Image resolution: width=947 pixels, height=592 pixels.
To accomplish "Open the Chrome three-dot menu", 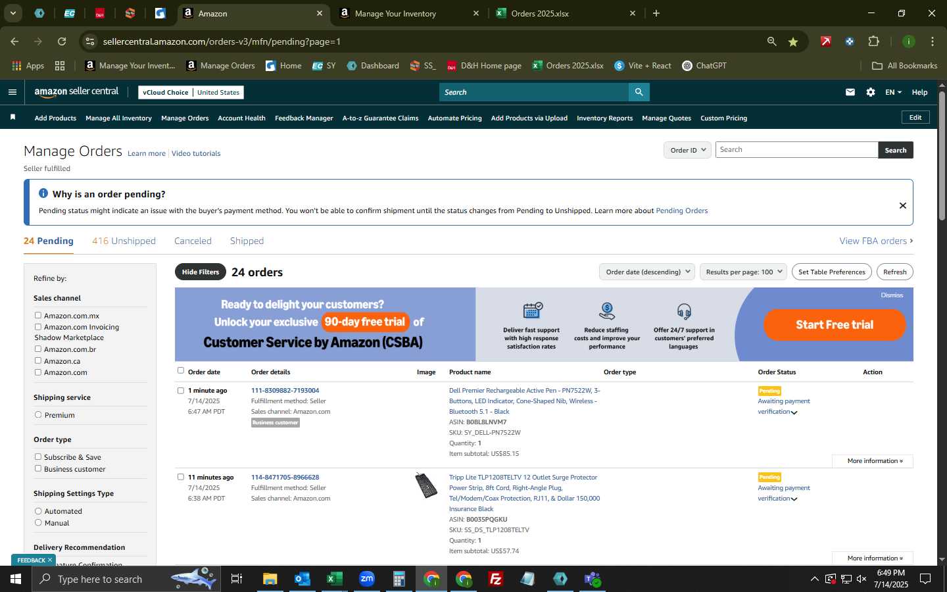I will coord(933,41).
